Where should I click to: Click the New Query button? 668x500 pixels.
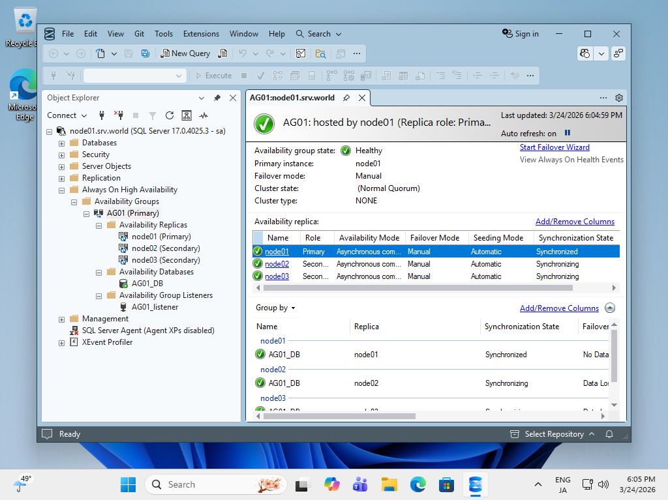(x=185, y=53)
